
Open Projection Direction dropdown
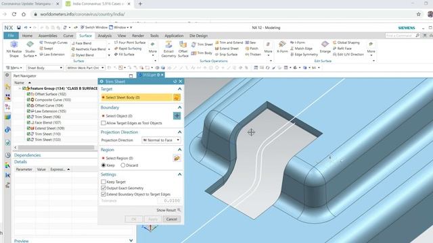coord(161,140)
